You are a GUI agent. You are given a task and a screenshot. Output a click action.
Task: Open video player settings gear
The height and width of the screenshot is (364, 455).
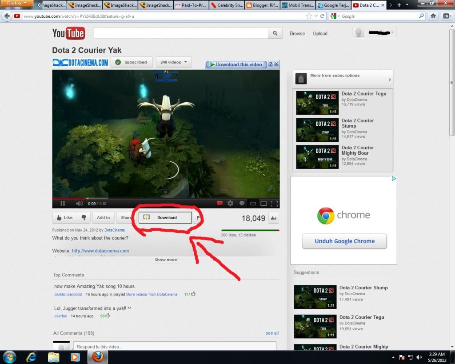[231, 204]
